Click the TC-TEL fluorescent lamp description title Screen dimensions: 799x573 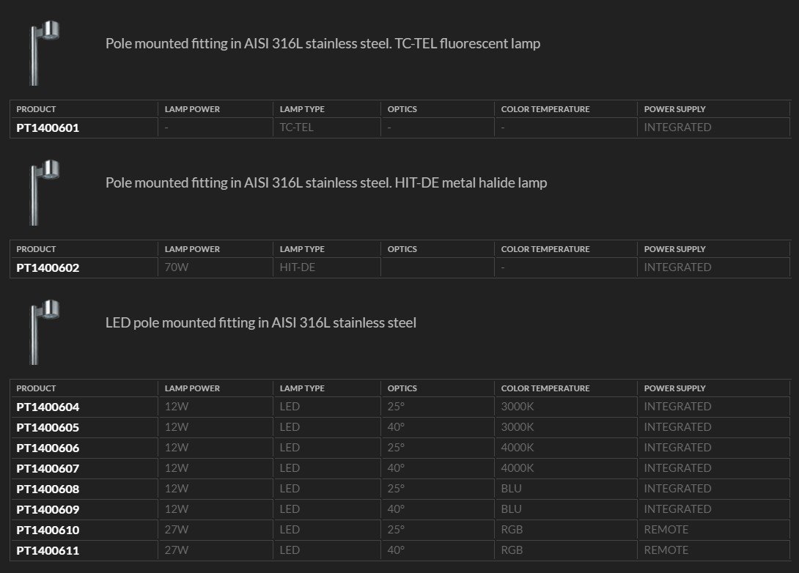(323, 43)
